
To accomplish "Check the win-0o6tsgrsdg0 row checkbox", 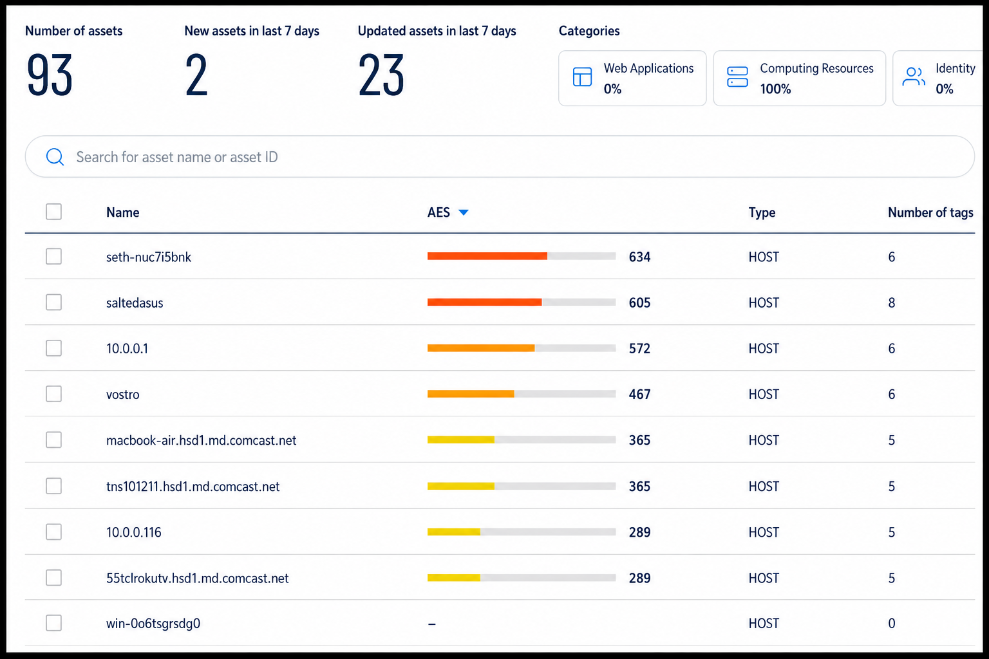I will coord(54,623).
